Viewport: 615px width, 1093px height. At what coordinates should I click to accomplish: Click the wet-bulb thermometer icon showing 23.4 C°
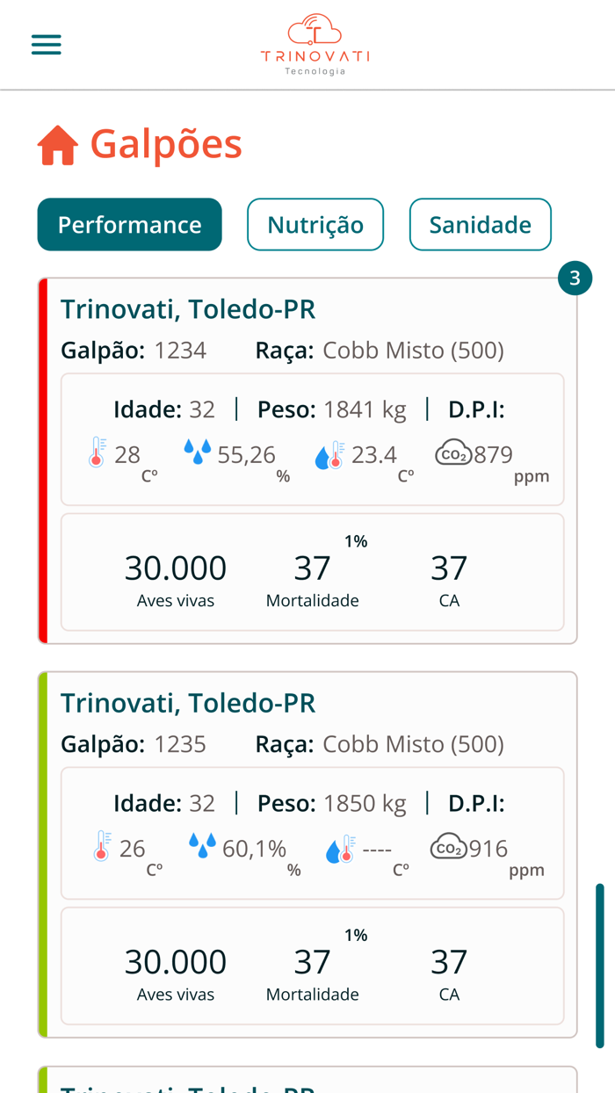pos(329,453)
